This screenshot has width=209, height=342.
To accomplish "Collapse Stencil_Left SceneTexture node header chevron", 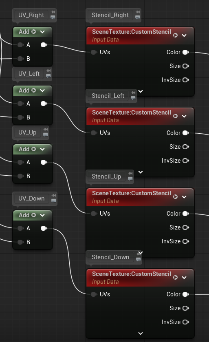I will (184, 116).
